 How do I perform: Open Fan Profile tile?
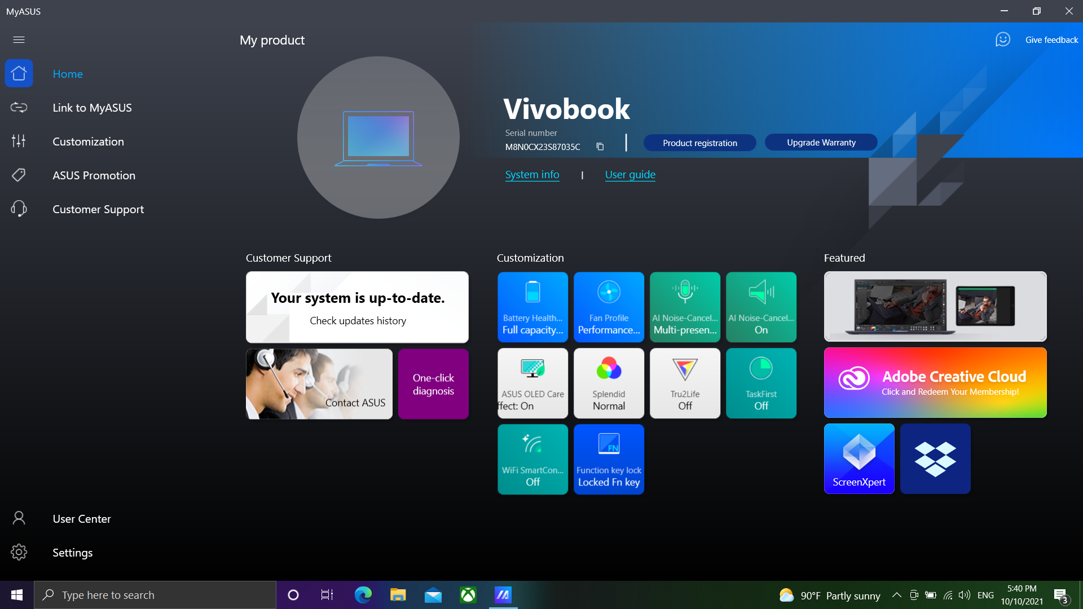(609, 307)
